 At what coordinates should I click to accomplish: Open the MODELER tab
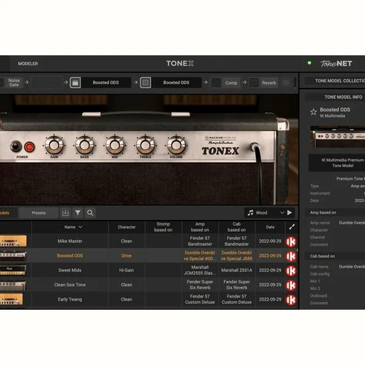28,63
